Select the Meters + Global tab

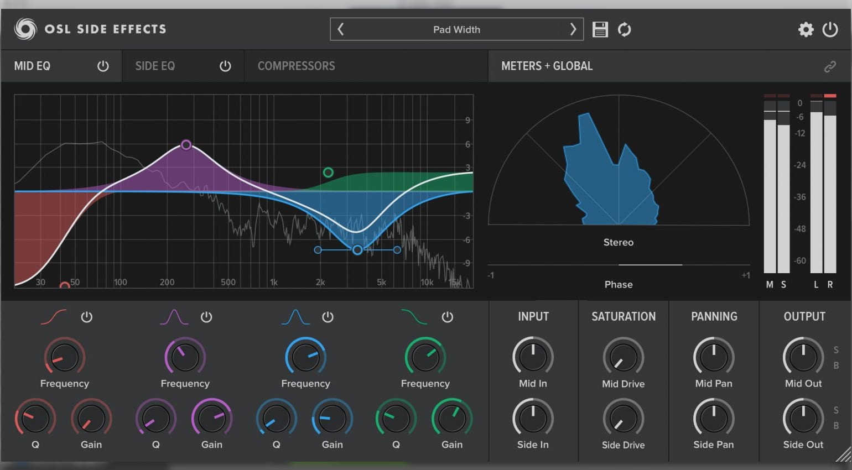pyautogui.click(x=547, y=66)
